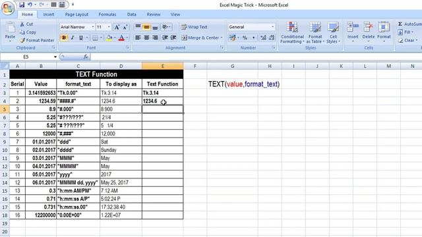The image size is (422, 237).
Task: Apply the red font color
Action: click(x=121, y=38)
